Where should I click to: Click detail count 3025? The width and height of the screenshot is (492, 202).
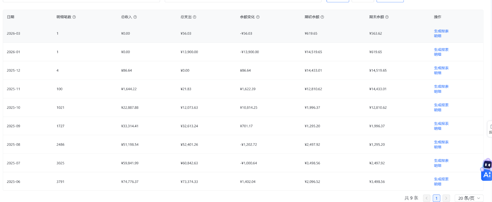pyautogui.click(x=60, y=163)
